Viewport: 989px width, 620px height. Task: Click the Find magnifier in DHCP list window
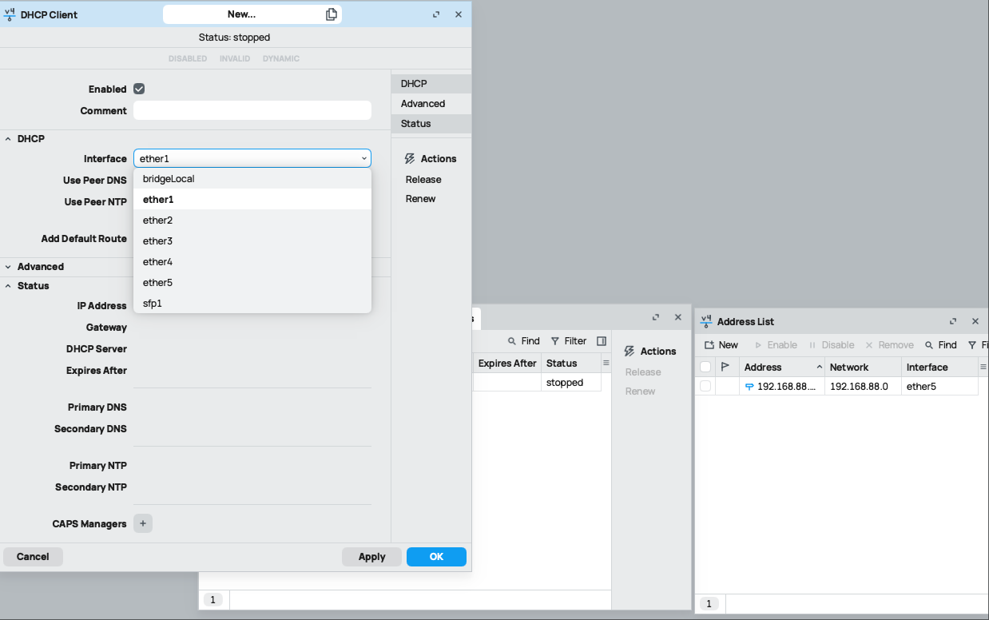click(512, 341)
